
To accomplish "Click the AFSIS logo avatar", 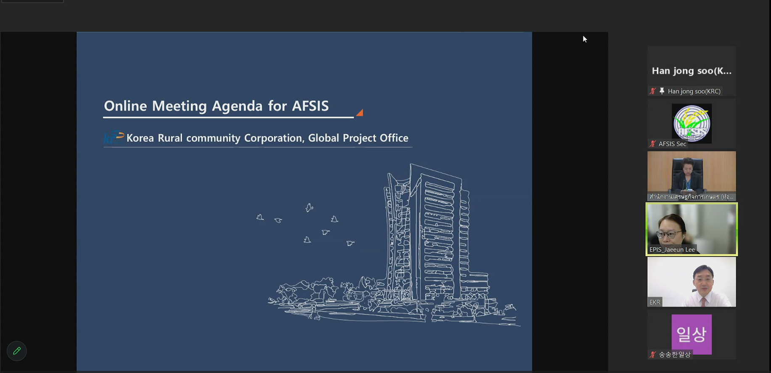I will 692,123.
